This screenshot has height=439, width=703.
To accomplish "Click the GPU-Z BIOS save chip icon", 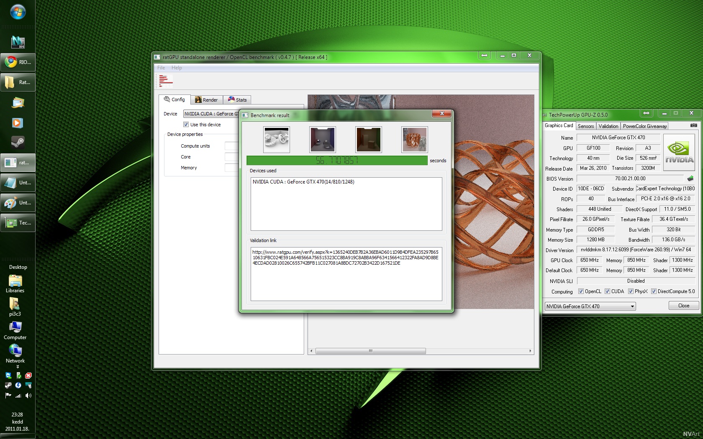I will pyautogui.click(x=690, y=179).
